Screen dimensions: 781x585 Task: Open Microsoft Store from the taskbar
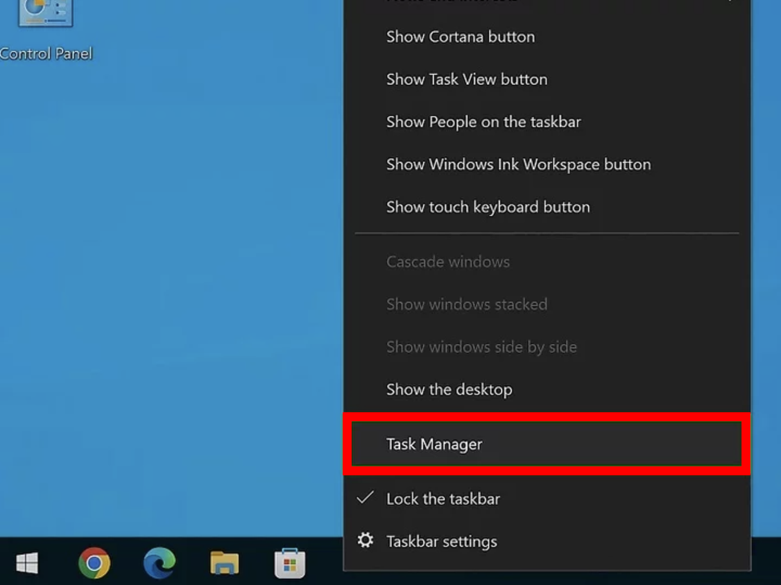pyautogui.click(x=290, y=563)
